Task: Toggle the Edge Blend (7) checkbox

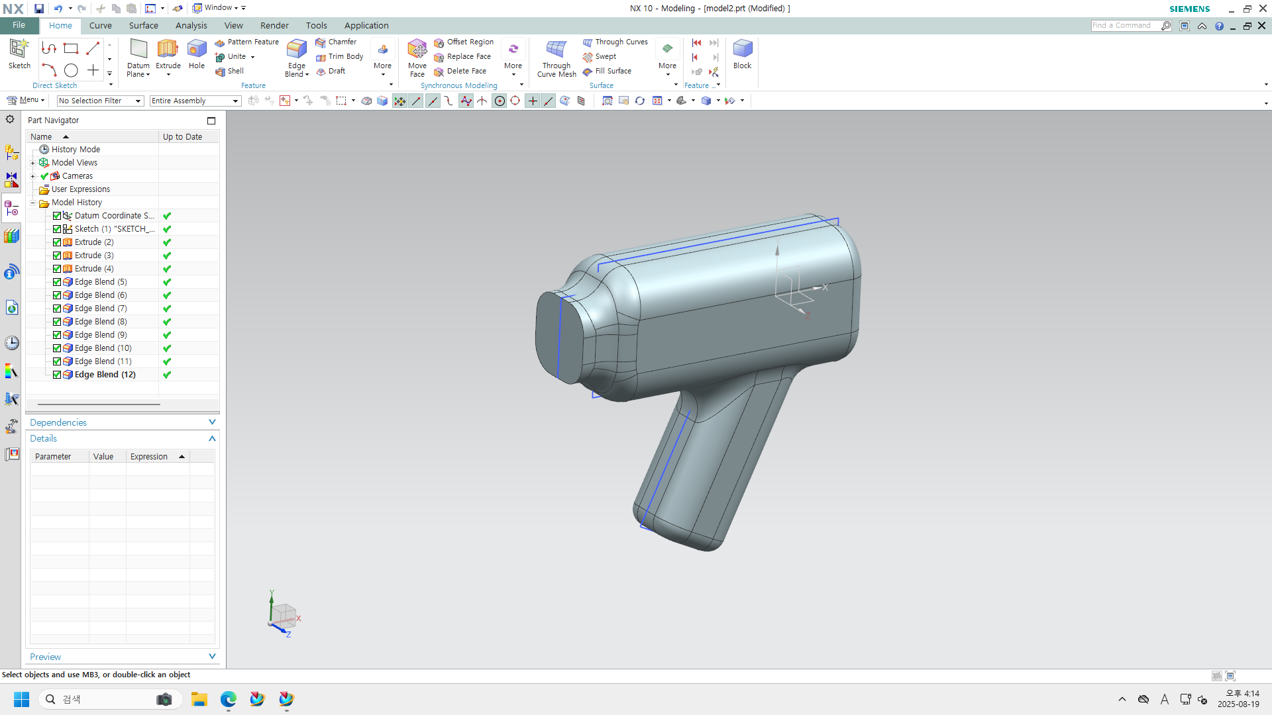Action: (x=57, y=309)
